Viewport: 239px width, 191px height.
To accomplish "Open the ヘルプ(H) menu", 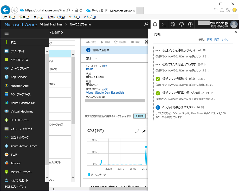I will [x=90, y=17].
